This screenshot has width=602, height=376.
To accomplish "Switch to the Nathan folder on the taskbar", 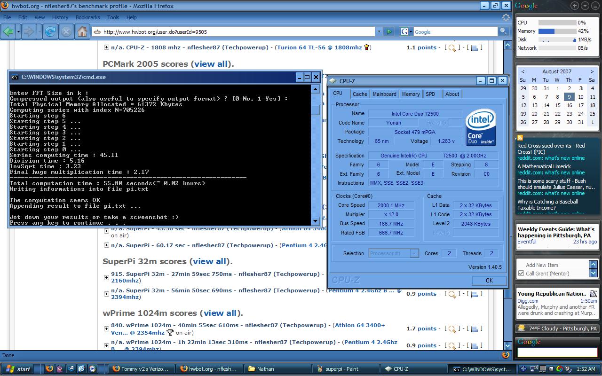I will point(278,369).
